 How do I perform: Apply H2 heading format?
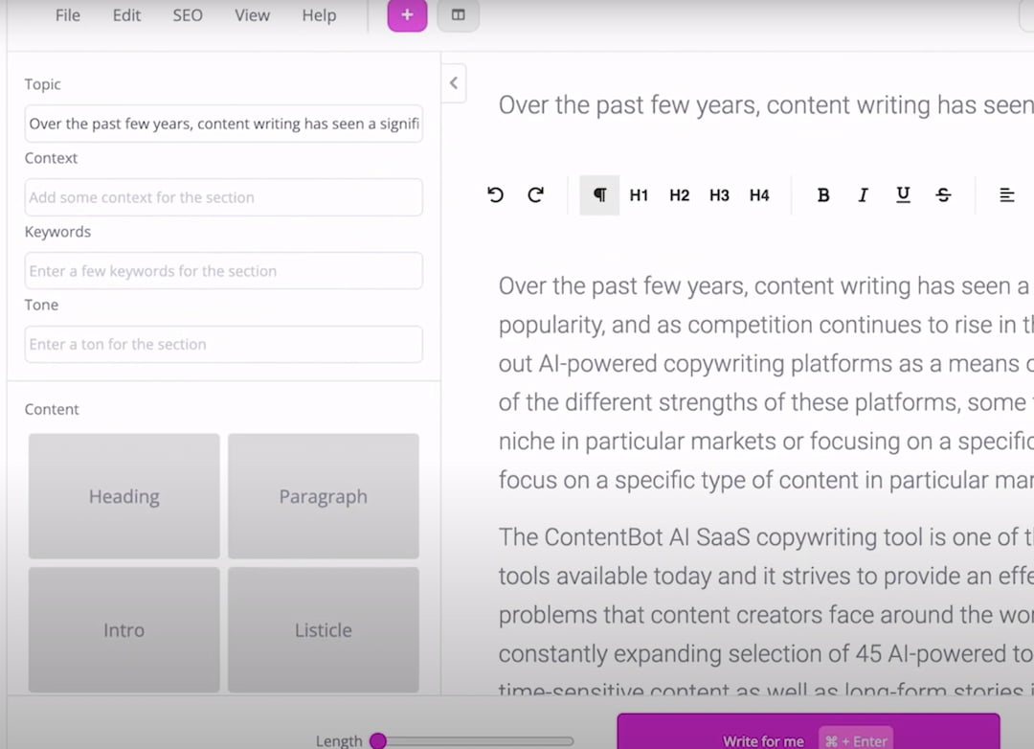[679, 195]
